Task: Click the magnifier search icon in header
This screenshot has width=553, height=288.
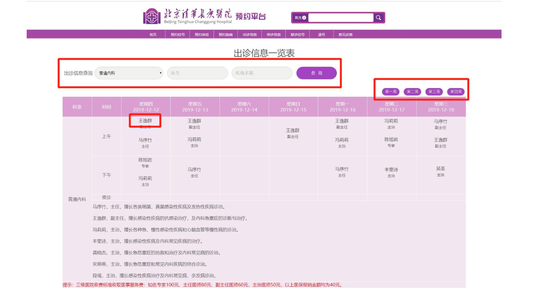Action: pos(378,18)
